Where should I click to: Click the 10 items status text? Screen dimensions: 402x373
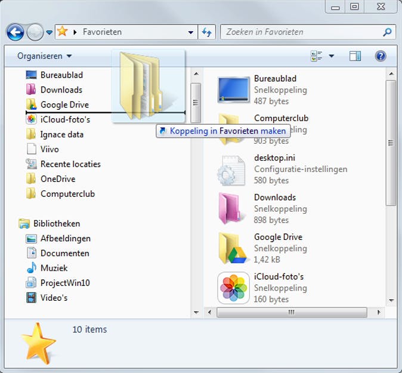[89, 329]
